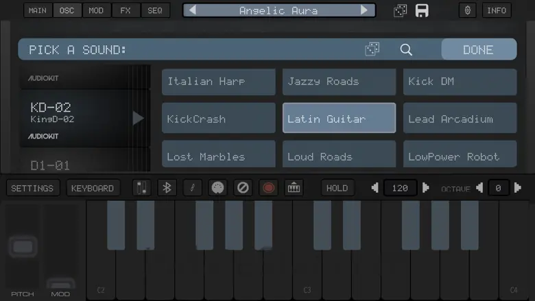
Task: Save preset with floppy disk icon
Action: pos(422,10)
